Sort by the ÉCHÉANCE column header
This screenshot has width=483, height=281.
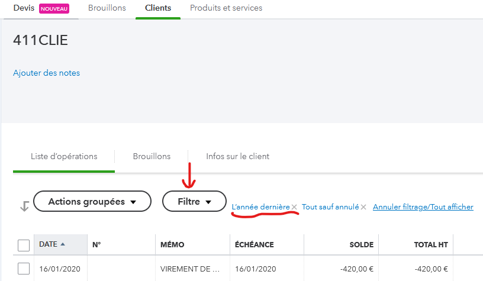click(x=254, y=245)
